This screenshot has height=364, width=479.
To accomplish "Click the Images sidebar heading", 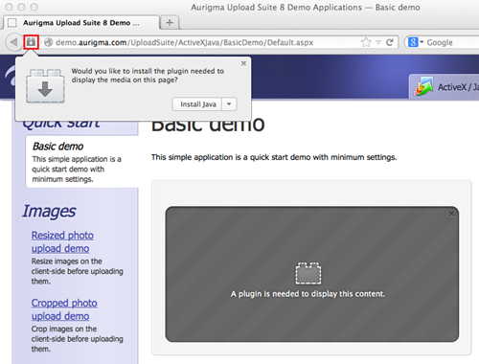I will point(49,211).
